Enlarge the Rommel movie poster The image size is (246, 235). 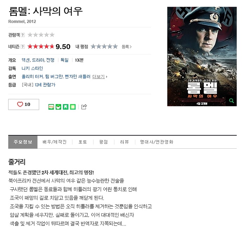202,56
